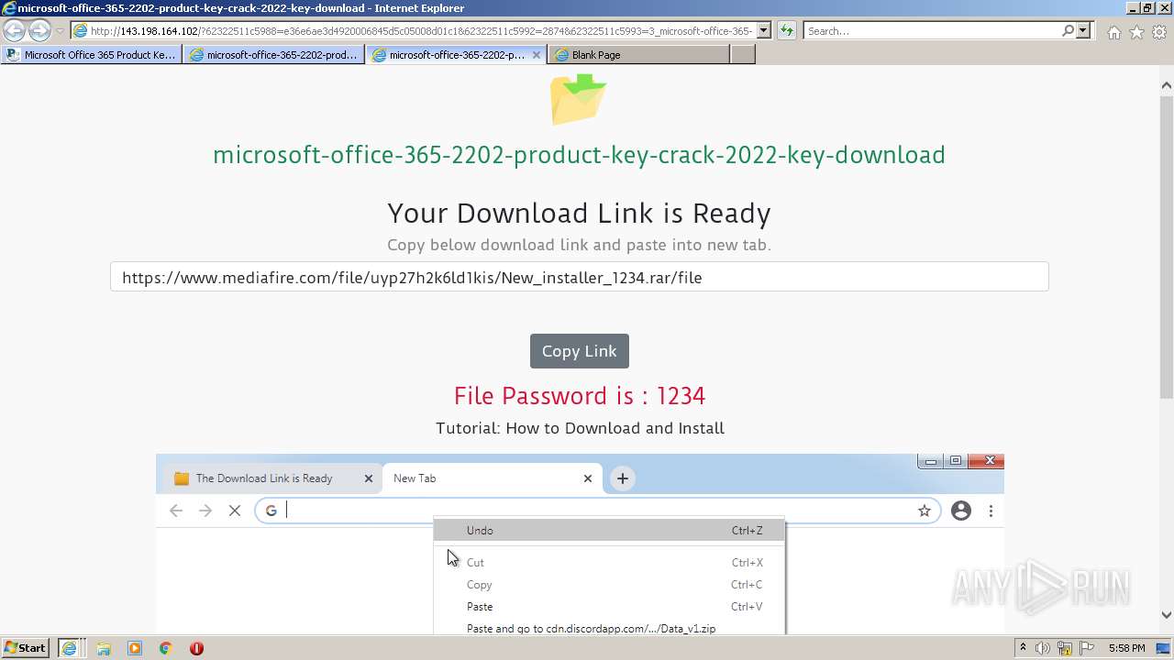Click the IE Forward arrow button
This screenshot has height=660, width=1174.
tap(39, 31)
